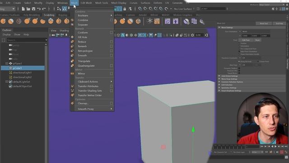Click the purple shape-editor shelf icon
The height and width of the screenshot is (163, 289).
pyautogui.click(x=168, y=21)
